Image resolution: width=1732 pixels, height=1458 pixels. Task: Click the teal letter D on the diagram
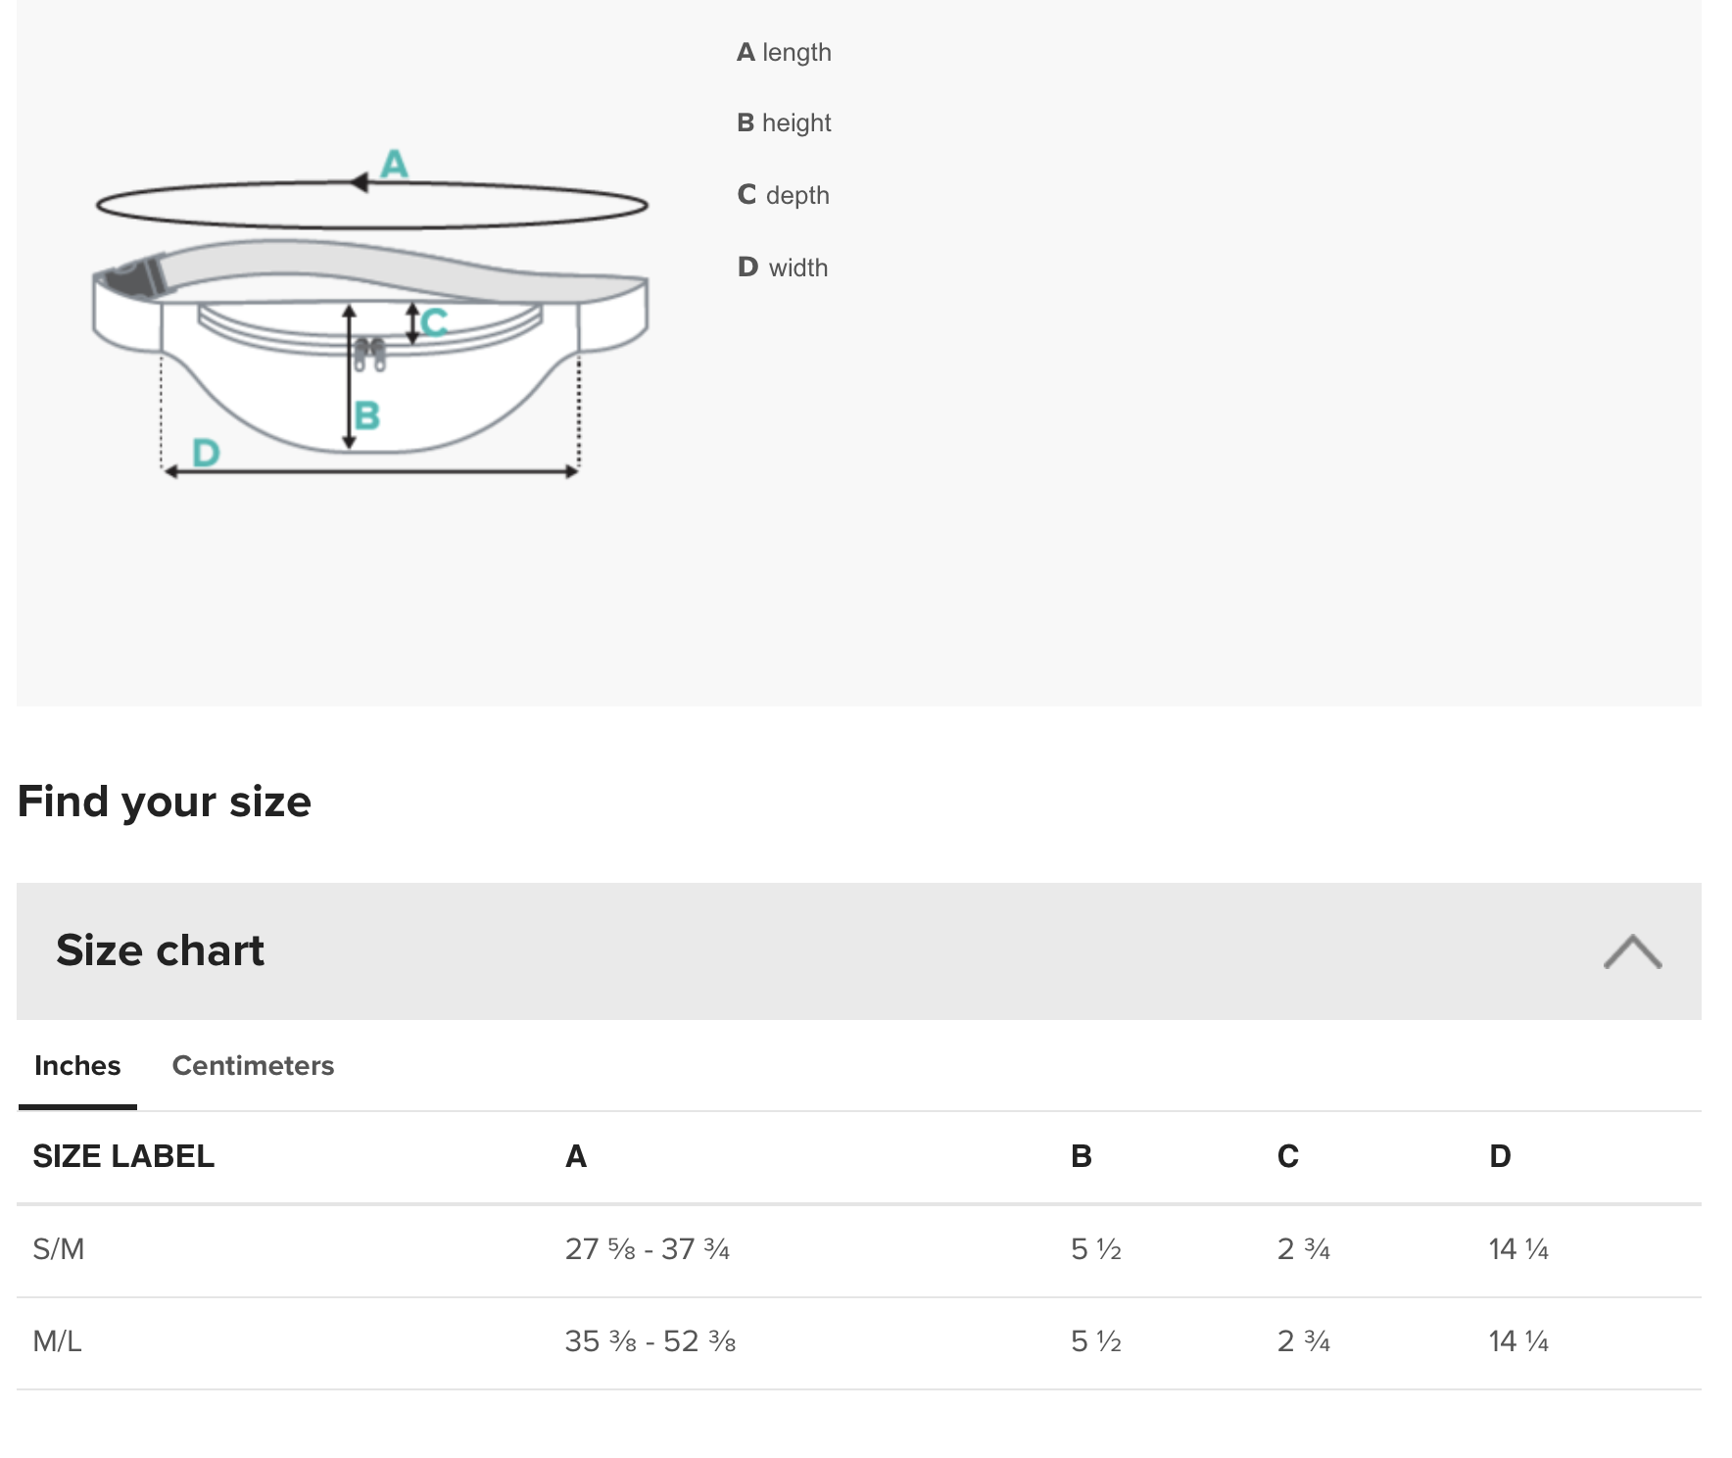point(206,453)
